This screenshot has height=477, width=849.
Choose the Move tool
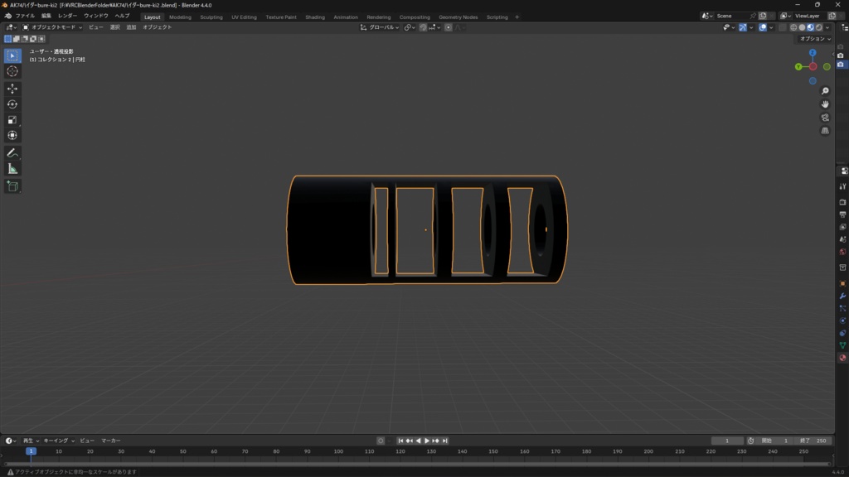(x=12, y=88)
